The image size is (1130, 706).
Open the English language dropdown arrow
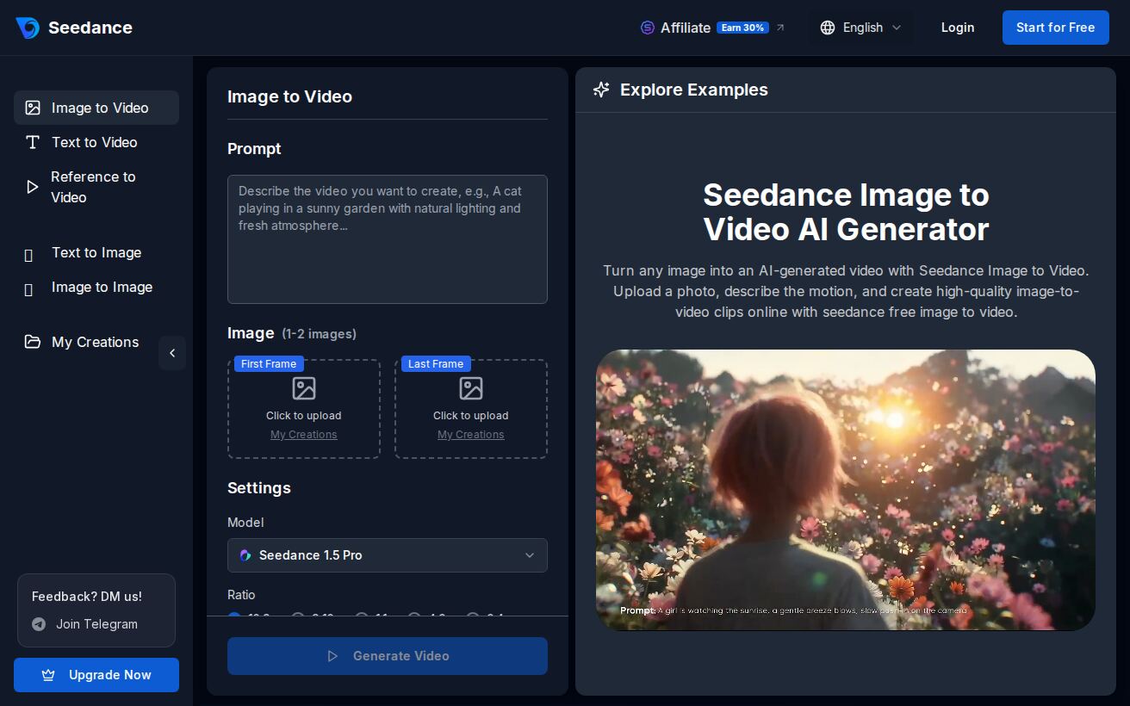pos(897,28)
